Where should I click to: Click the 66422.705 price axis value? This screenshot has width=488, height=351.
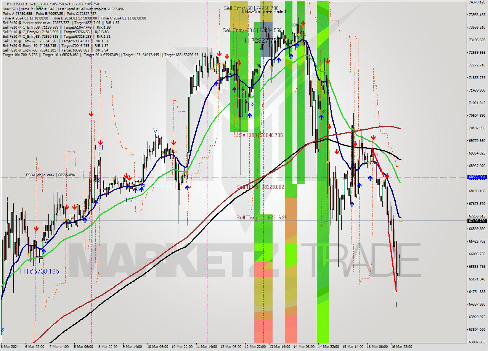pyautogui.click(x=477, y=241)
